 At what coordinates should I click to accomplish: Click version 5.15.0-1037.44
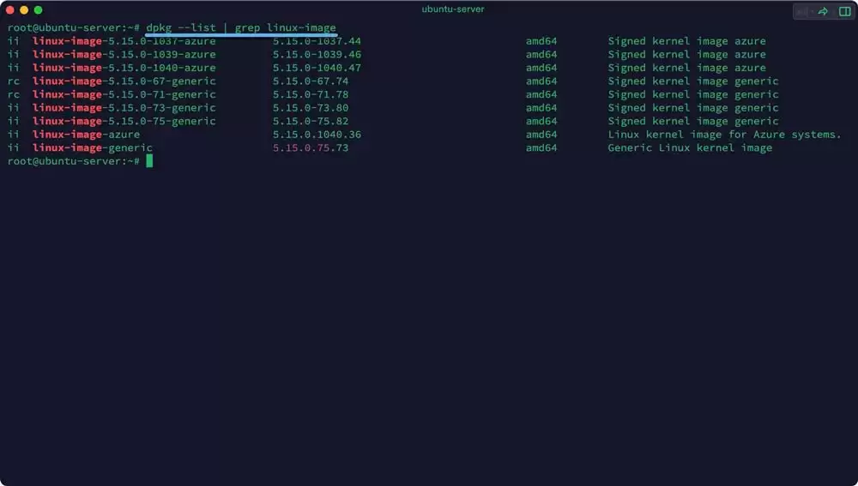tap(317, 41)
